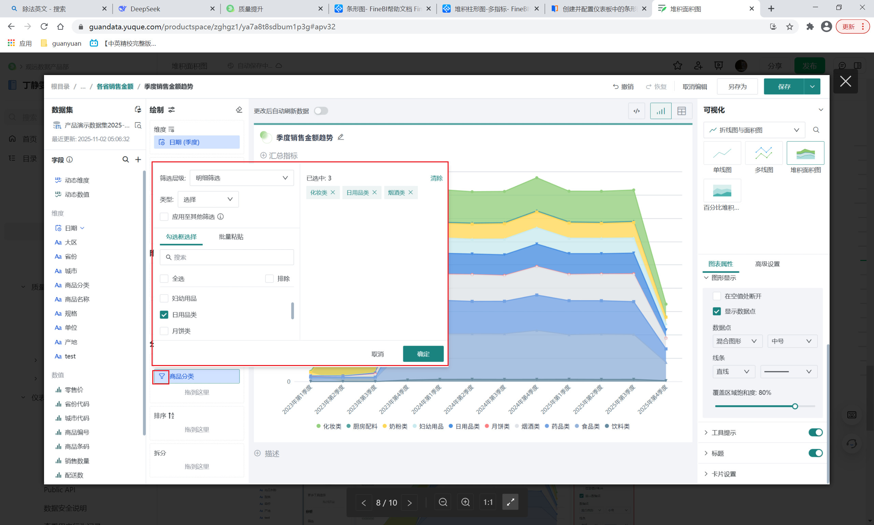This screenshot has width=874, height=525.
Task: Open the 筛选层级 明细筛选 dropdown
Action: 241,178
